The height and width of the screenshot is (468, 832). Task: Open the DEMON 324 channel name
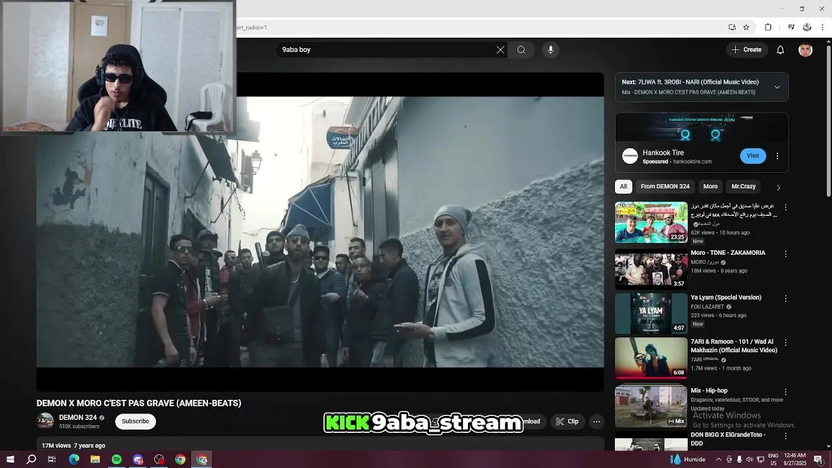[x=78, y=418]
